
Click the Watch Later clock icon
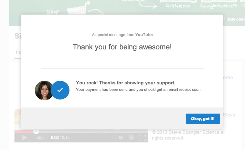click(121, 137)
